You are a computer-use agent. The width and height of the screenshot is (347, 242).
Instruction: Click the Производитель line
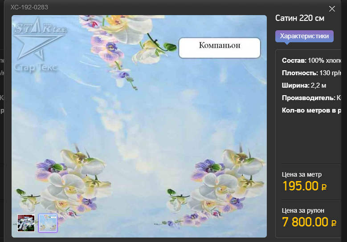click(x=311, y=98)
